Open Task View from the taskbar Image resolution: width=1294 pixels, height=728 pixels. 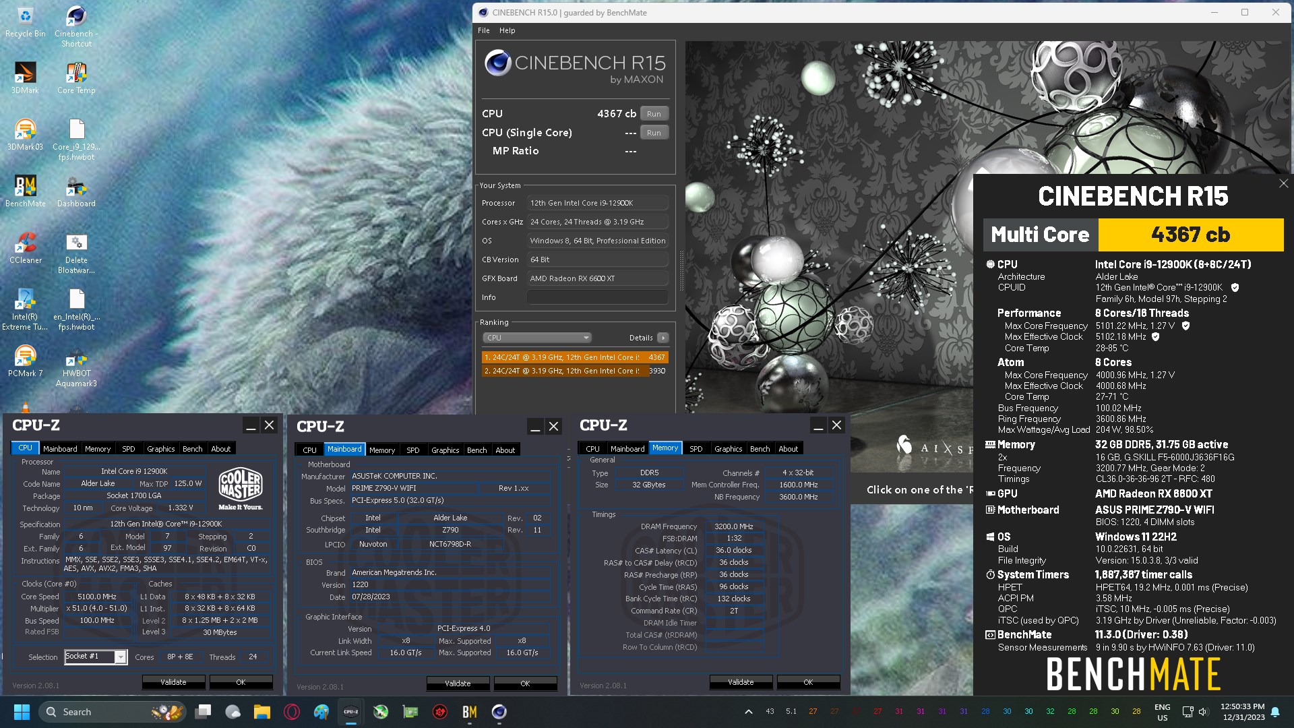point(203,712)
